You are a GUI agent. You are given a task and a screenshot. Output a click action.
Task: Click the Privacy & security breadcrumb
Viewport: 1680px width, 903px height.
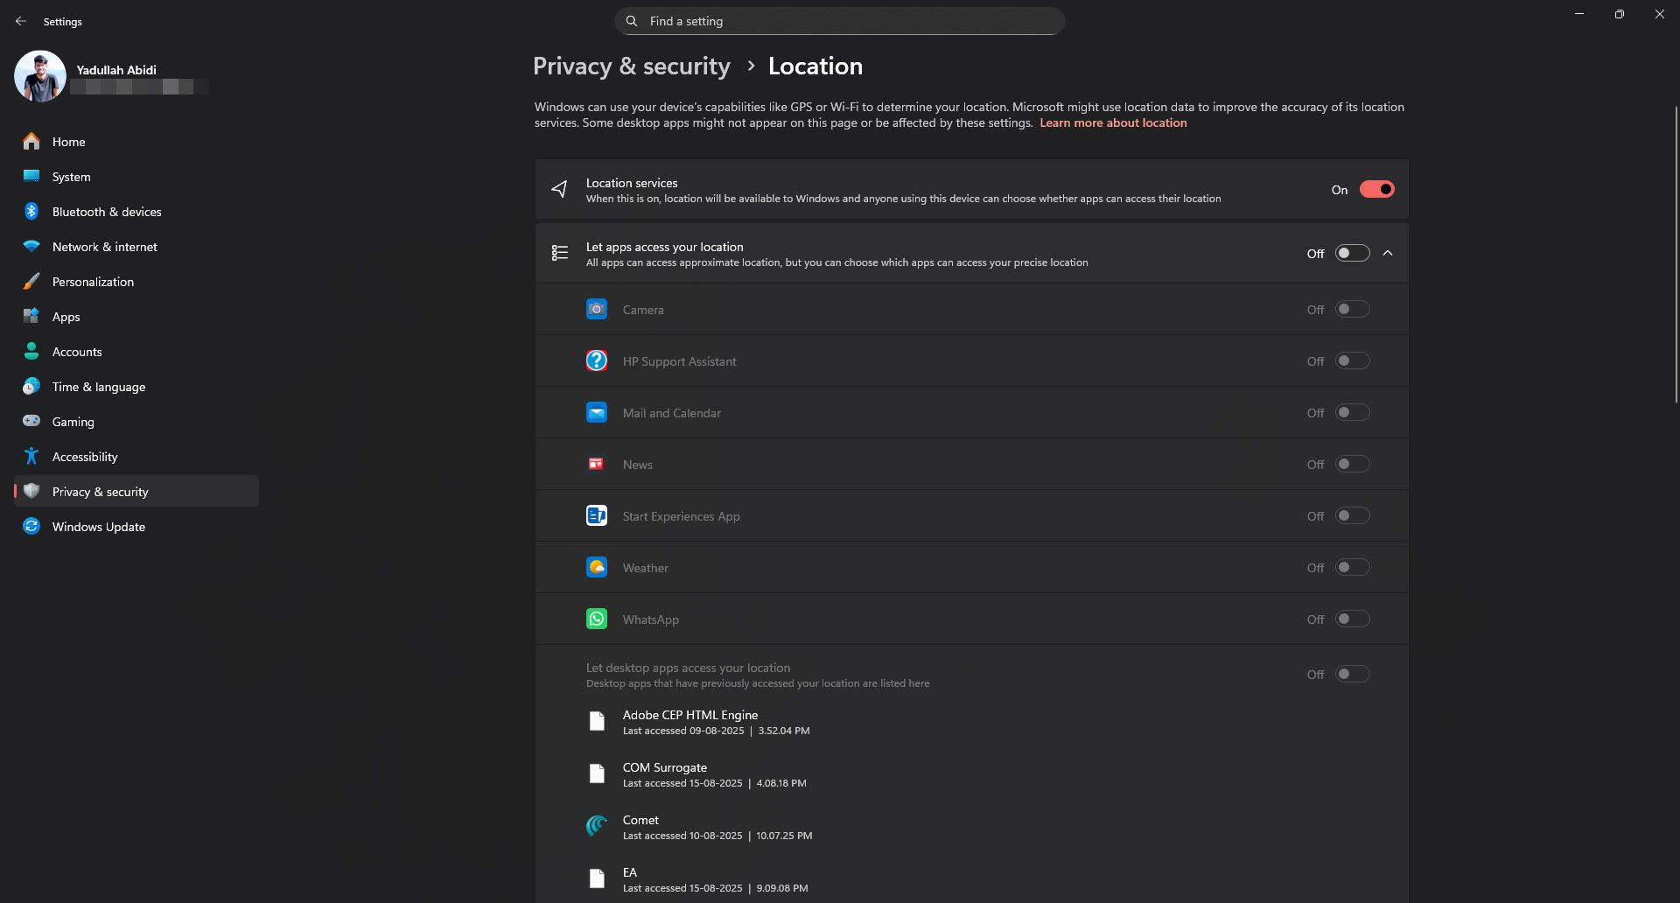point(632,66)
